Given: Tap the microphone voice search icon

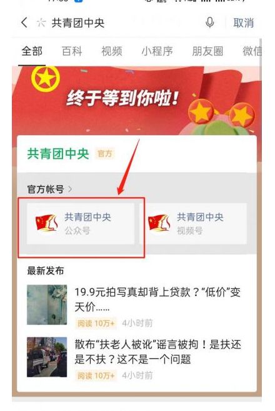Looking at the screenshot, I should point(209,23).
